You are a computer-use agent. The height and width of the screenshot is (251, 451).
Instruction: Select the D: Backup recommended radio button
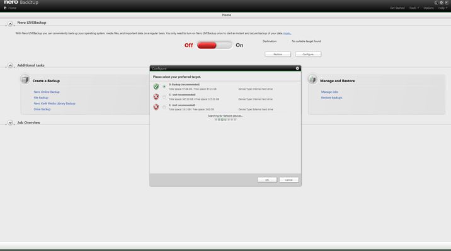[x=164, y=87]
